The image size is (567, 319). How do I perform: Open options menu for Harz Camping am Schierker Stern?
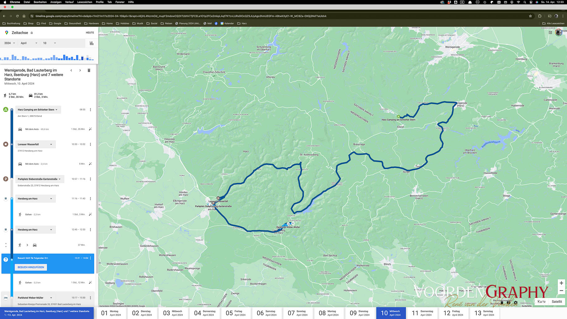pos(90,110)
